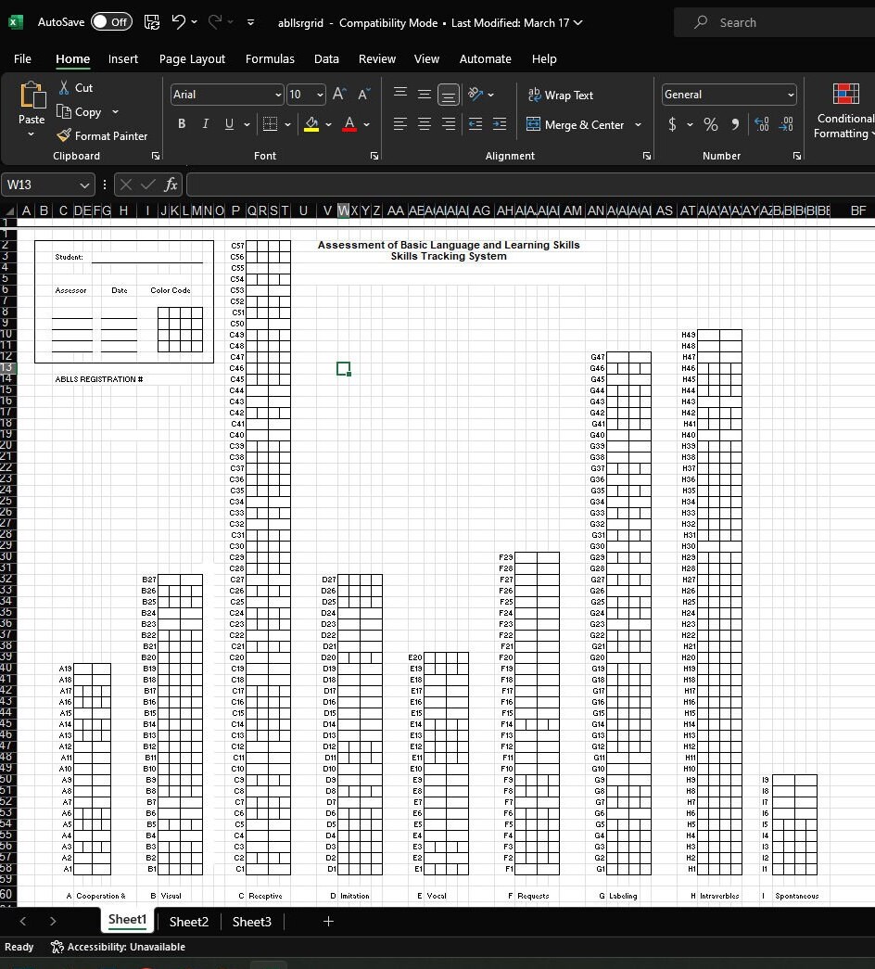Decrease the cell indent
This screenshot has height=969, width=875.
[x=476, y=123]
